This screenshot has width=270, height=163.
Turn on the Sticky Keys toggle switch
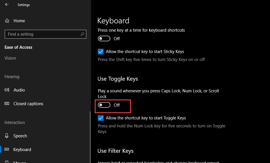click(104, 38)
